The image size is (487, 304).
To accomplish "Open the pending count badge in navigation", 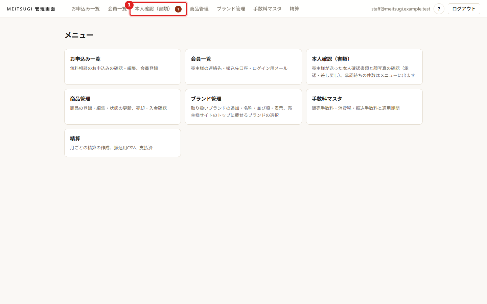I will coord(178,9).
